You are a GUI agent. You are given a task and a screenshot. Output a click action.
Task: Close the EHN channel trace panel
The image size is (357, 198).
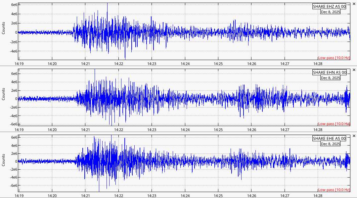click(x=354, y=70)
